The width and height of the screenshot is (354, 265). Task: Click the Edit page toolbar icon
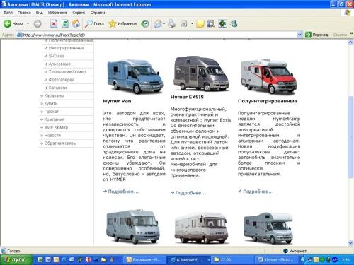pos(184,23)
